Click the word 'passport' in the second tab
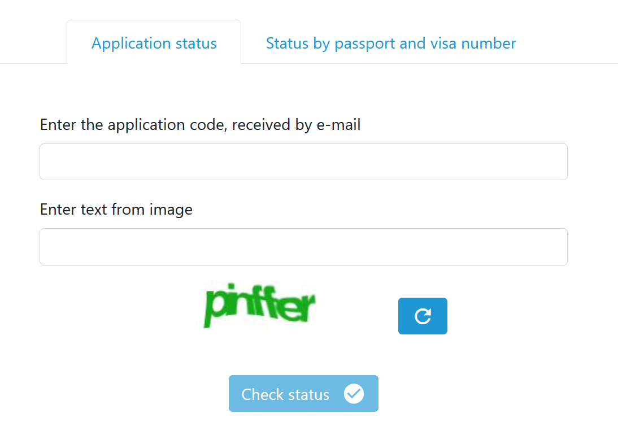 point(364,44)
